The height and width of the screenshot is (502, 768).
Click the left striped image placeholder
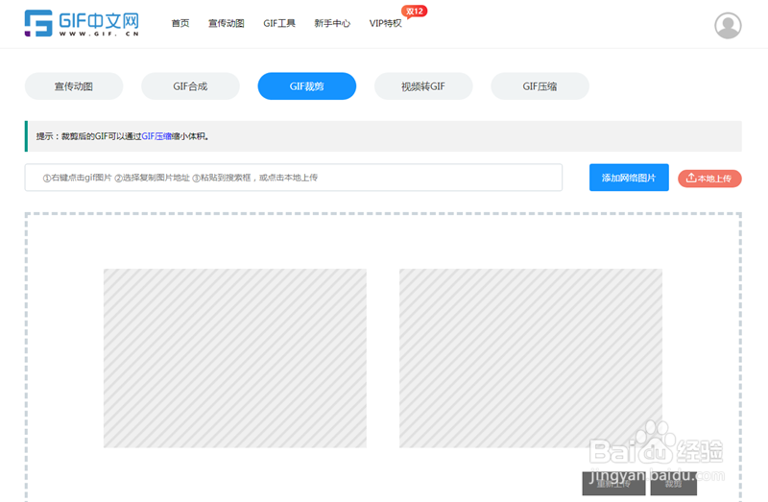[235, 358]
